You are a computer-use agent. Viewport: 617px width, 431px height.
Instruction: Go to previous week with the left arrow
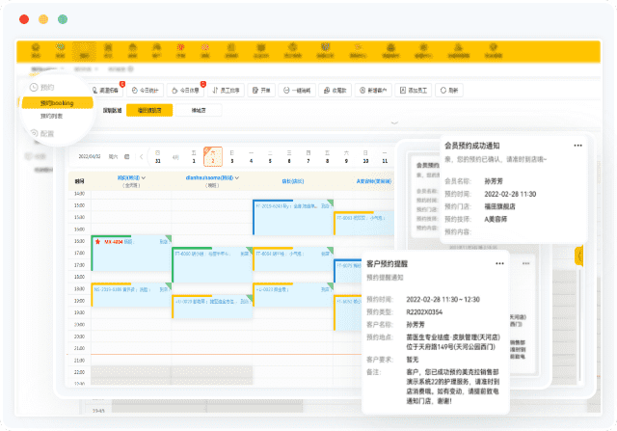[x=142, y=156]
